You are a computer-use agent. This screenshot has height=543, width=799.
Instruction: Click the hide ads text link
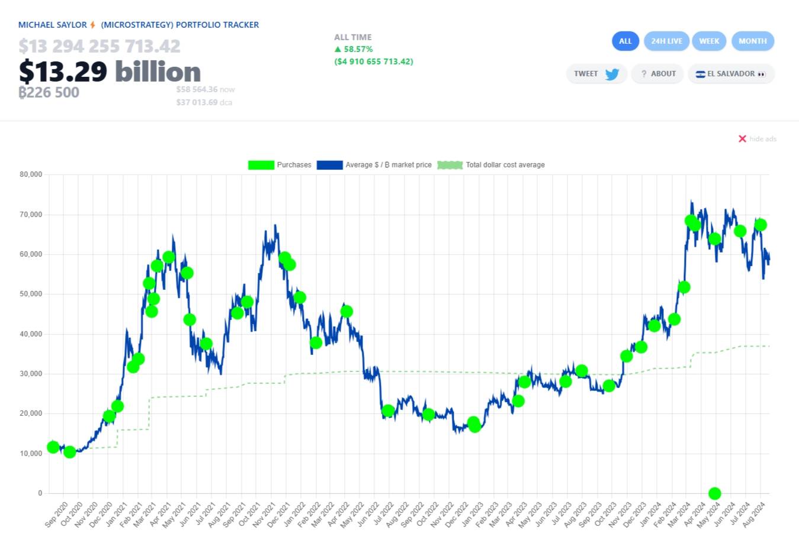(x=763, y=139)
